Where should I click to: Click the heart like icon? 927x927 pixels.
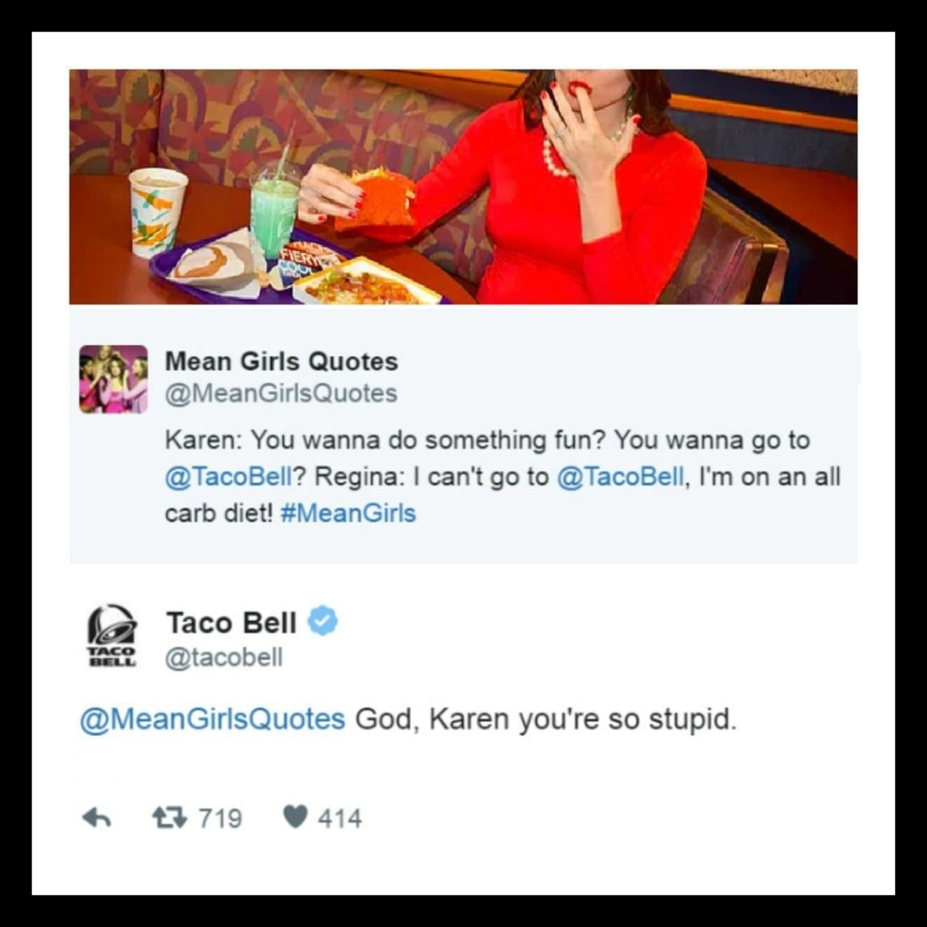[296, 817]
